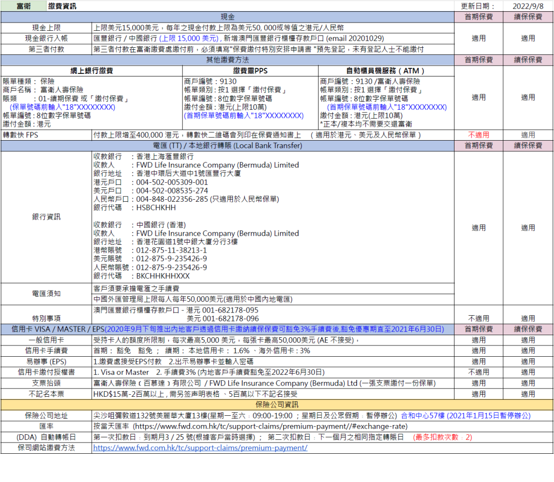554x482 pixels.
Task: Select the 更新日期 label cell
Action: [478, 6]
